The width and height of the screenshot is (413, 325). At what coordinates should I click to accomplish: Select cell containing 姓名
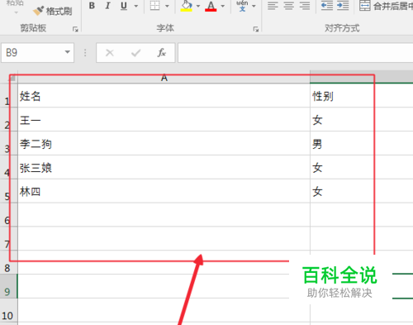(x=164, y=95)
